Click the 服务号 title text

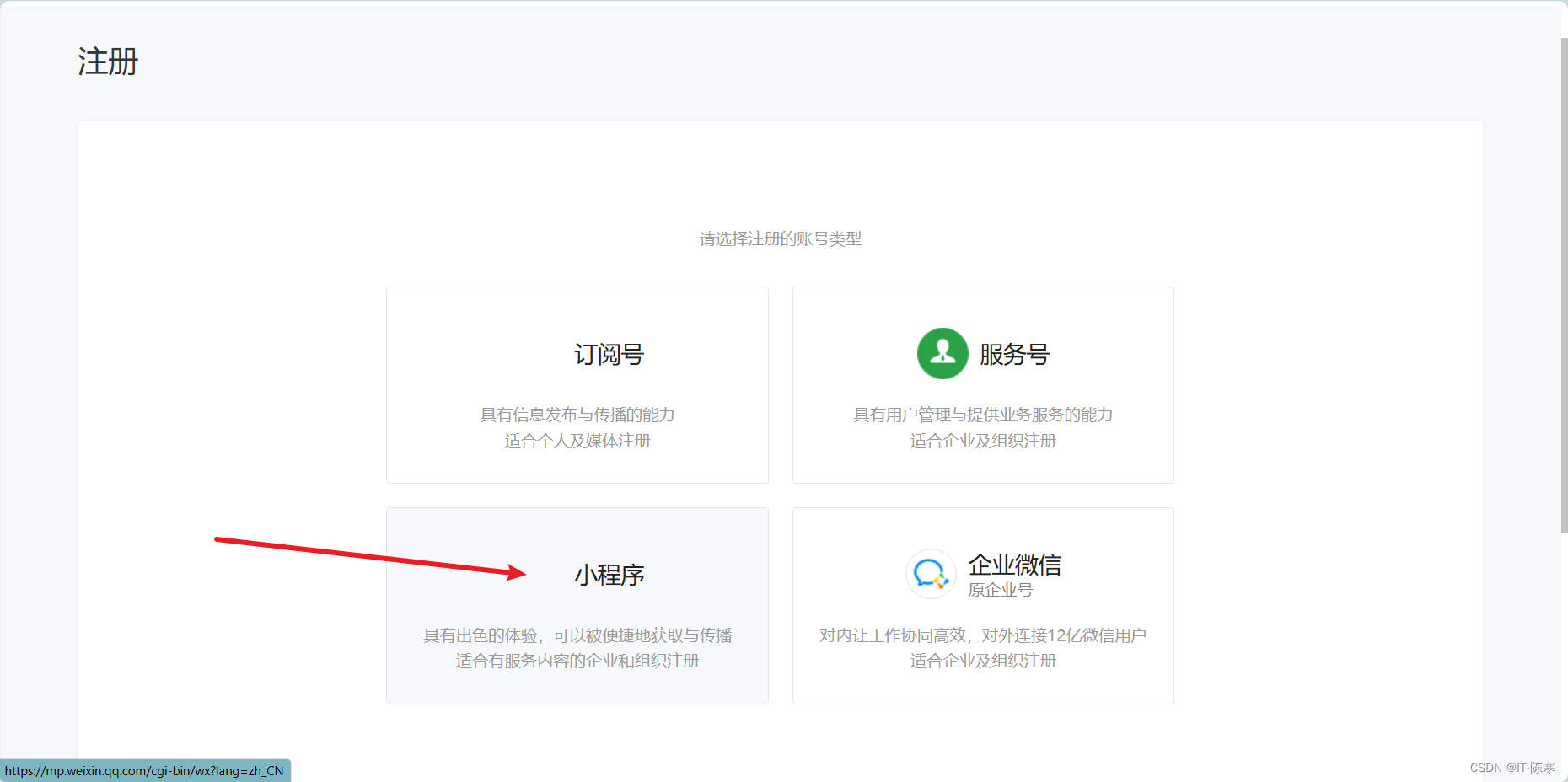[x=1015, y=355]
